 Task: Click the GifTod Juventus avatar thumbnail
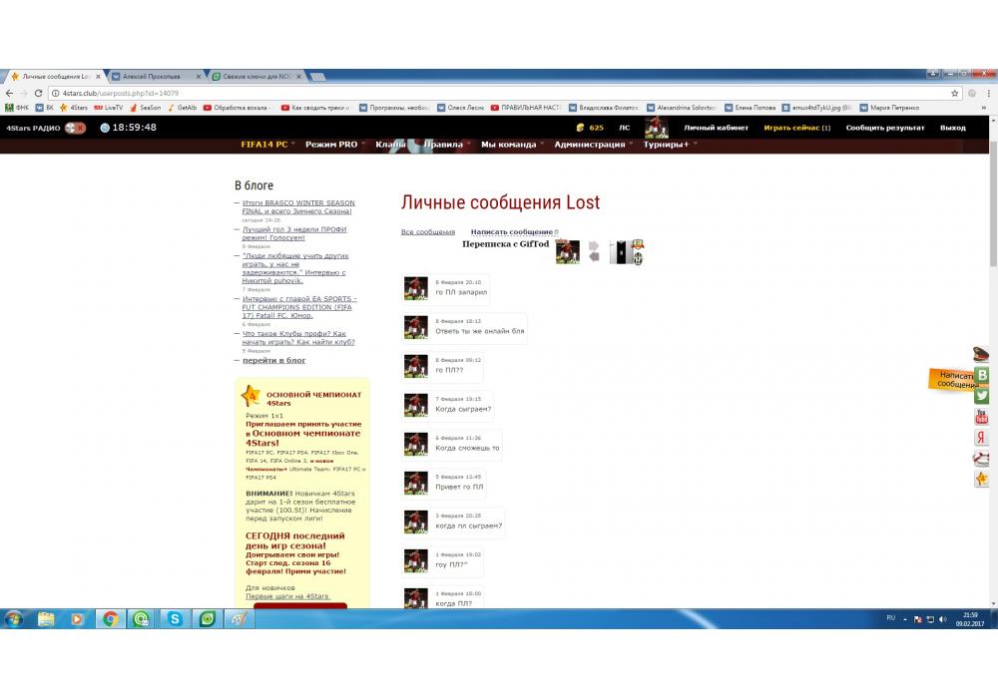(629, 252)
